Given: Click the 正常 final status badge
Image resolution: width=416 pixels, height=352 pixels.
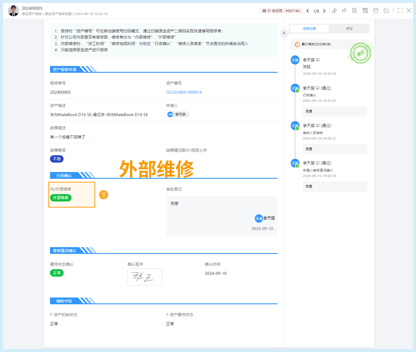Looking at the screenshot, I should 57,273.
